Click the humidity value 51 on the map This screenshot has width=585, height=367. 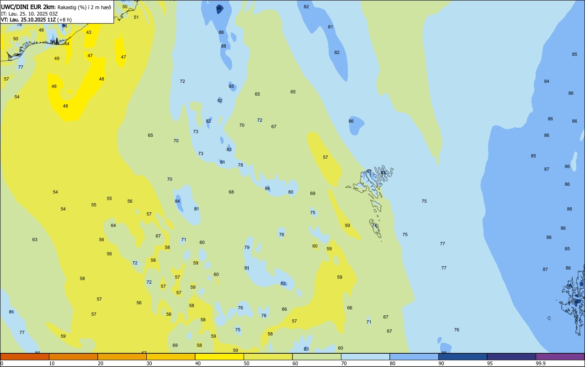click(136, 17)
